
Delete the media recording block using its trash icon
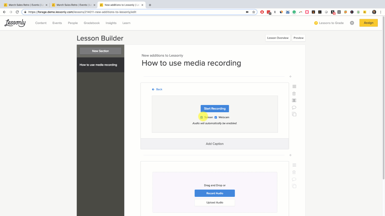click(x=294, y=93)
